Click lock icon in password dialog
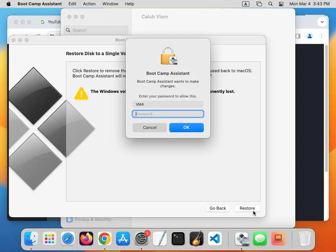 pyautogui.click(x=169, y=56)
